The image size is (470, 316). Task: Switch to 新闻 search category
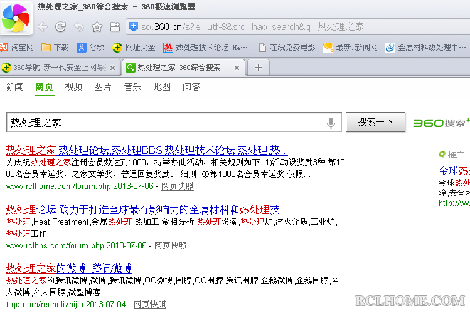point(14,87)
